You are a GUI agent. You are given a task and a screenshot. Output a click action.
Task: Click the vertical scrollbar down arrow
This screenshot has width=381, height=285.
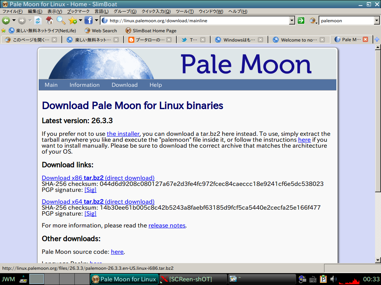tap(378, 260)
